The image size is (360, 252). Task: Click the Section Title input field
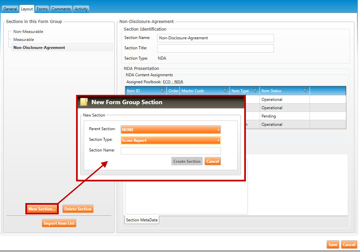[x=215, y=48]
